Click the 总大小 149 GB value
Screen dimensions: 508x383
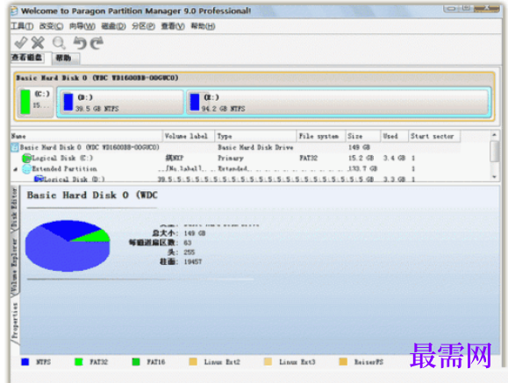195,233
